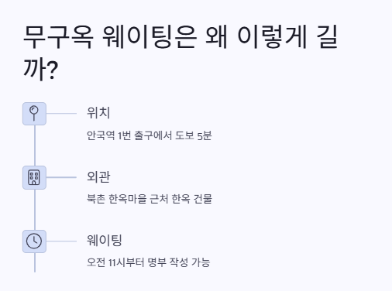Click the horizontal connector line leading to 외관

[61, 177]
